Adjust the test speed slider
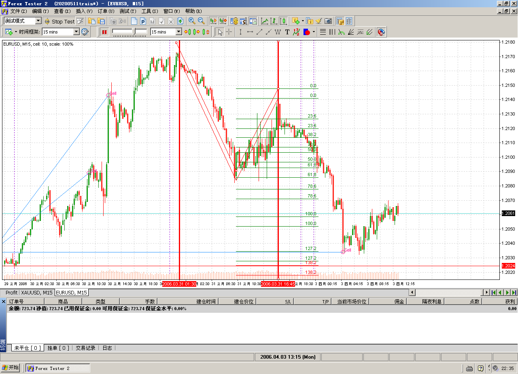The width and height of the screenshot is (518, 374). point(129,32)
